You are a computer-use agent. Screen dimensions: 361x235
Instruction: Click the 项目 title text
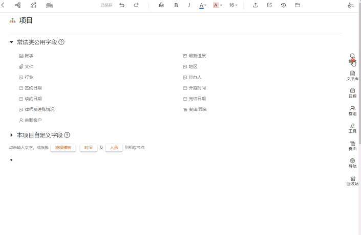pyautogui.click(x=26, y=20)
